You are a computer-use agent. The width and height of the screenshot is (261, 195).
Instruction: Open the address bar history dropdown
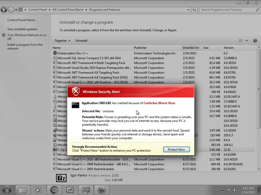188,10
